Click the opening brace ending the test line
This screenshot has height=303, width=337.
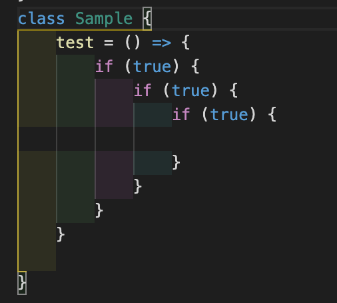(x=186, y=42)
